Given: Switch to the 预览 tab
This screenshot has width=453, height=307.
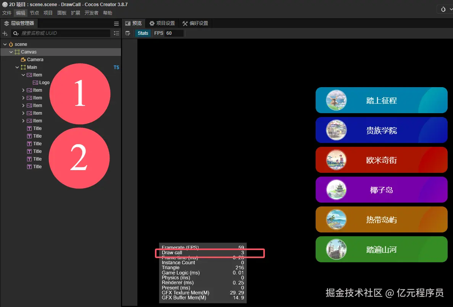Looking at the screenshot, I should tap(134, 23).
